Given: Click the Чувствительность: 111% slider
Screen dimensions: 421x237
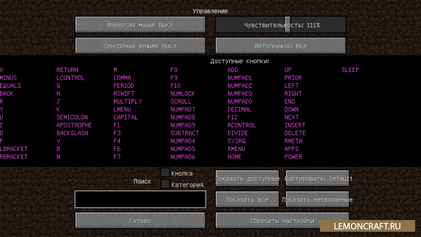Looking at the screenshot, I should (x=281, y=25).
